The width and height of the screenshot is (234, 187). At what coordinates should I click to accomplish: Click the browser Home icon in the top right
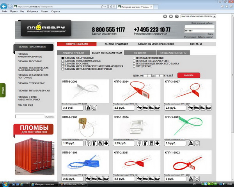click(x=222, y=6)
